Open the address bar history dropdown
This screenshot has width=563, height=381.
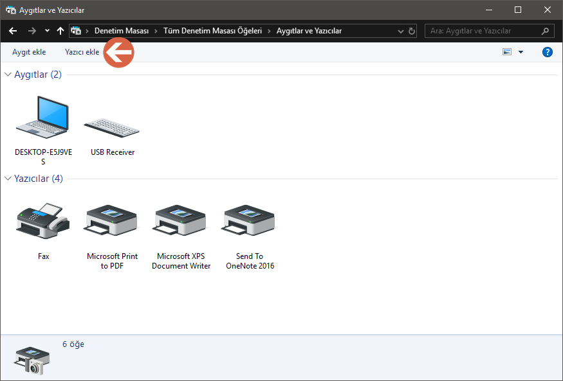(x=401, y=31)
